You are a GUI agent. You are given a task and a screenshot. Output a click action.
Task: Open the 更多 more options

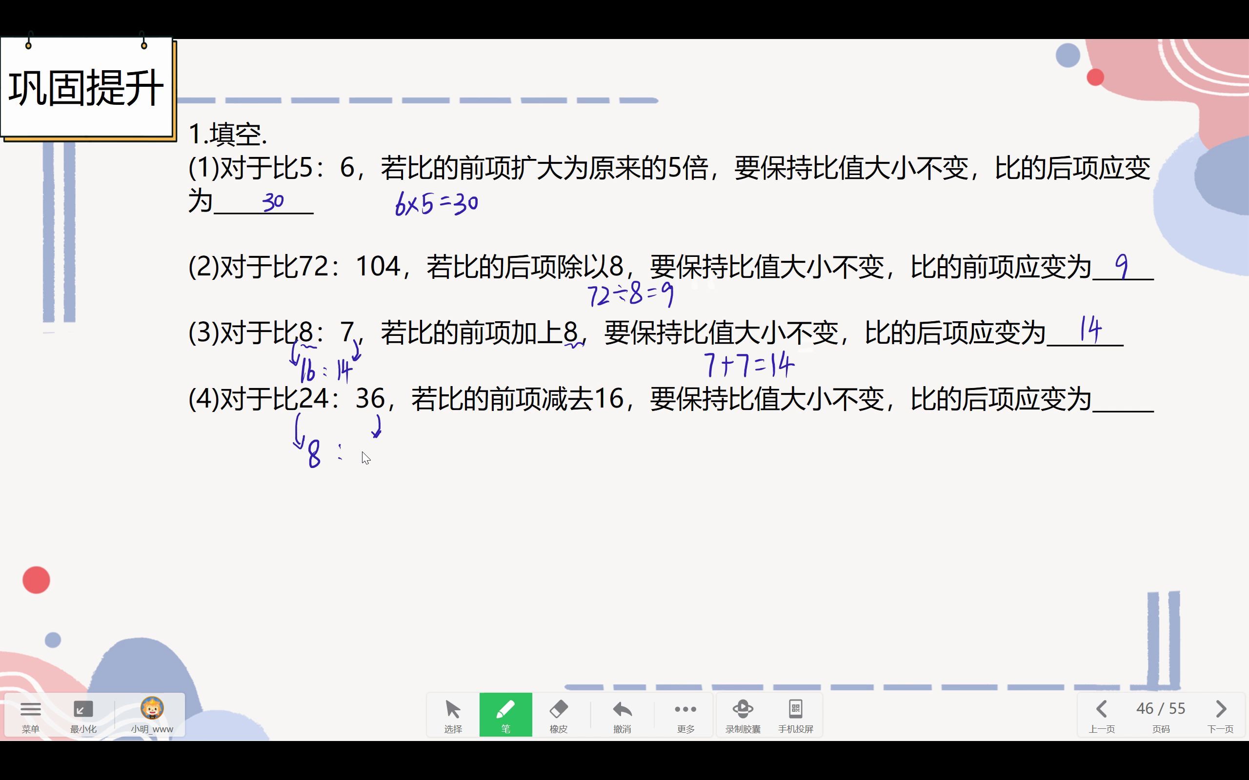point(685,715)
